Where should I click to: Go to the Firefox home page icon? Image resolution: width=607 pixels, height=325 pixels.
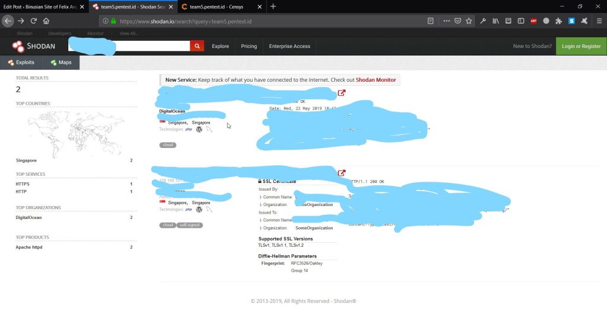46,21
